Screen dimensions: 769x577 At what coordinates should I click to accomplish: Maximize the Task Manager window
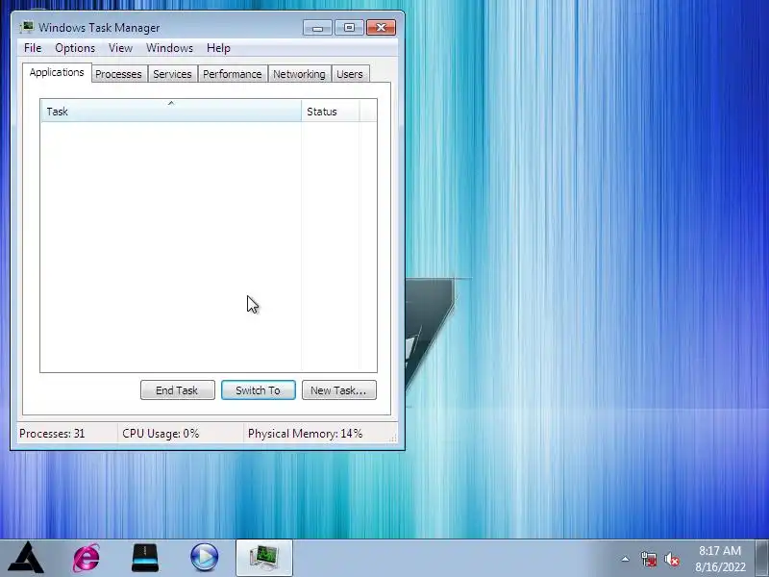pyautogui.click(x=349, y=28)
